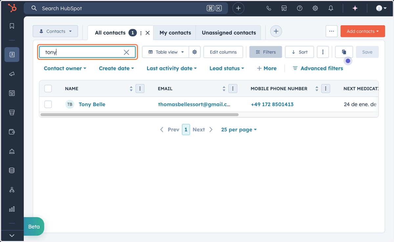This screenshot has width=394, height=242.
Task: Open NAME column three-dot options
Action: click(140, 89)
